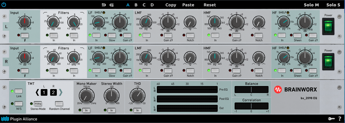Click the Reset button

tap(210, 5)
